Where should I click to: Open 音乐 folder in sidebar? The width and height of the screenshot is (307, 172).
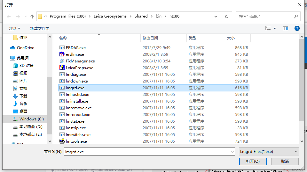click(20, 104)
